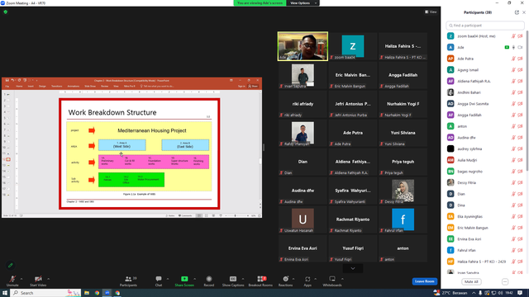Click the Zoom taskbar icon
The image size is (529, 297).
point(107,293)
